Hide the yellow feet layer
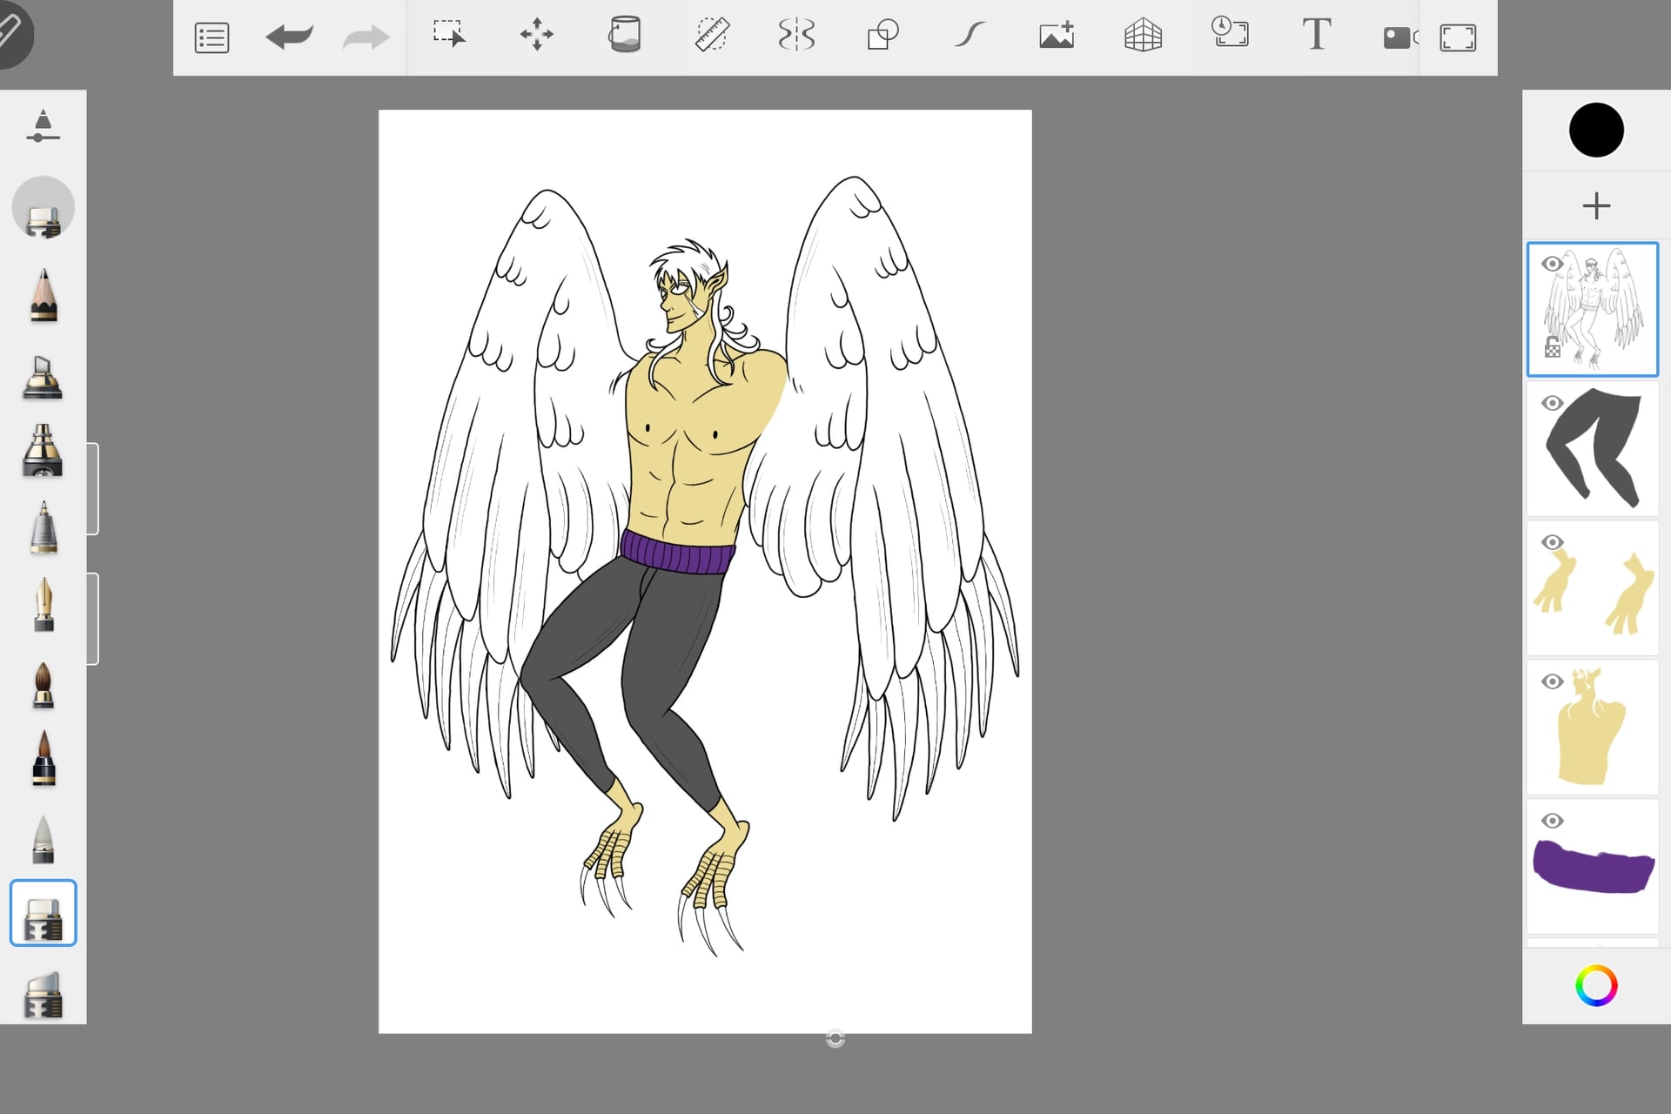This screenshot has height=1114, width=1671. (x=1552, y=542)
